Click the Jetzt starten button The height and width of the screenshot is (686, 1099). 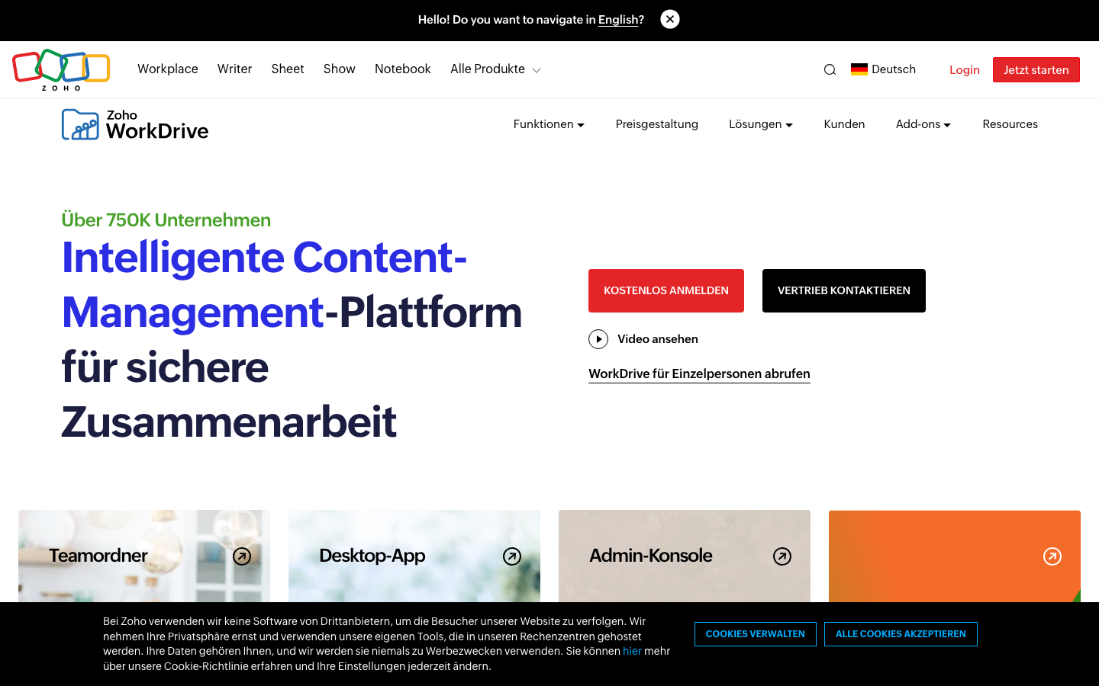tap(1036, 70)
